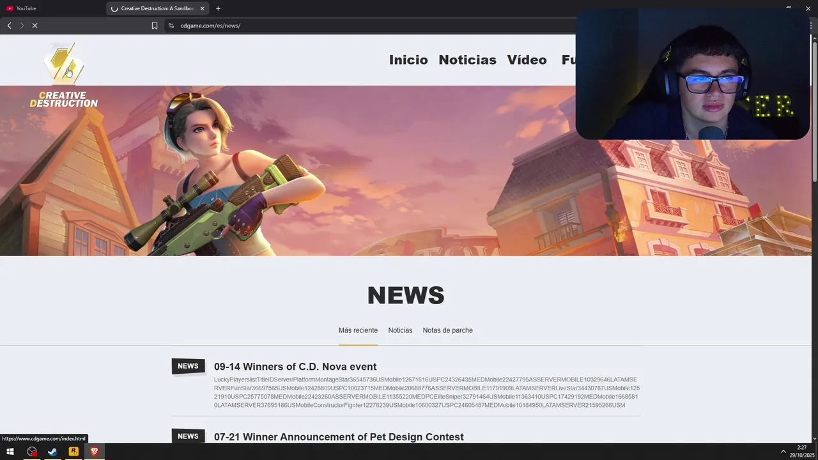The width and height of the screenshot is (818, 460).
Task: Open site information icon beside URL
Action: (x=171, y=26)
